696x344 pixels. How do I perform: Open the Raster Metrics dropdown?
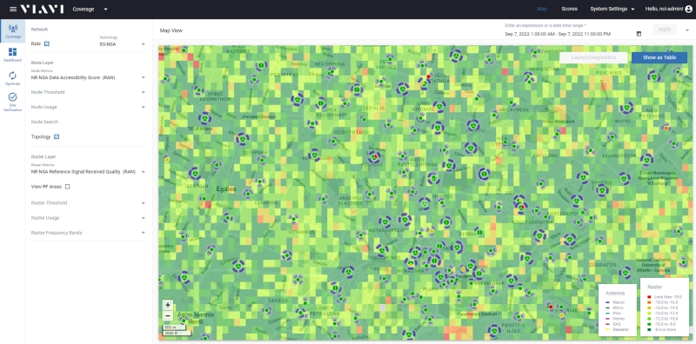pyautogui.click(x=89, y=171)
